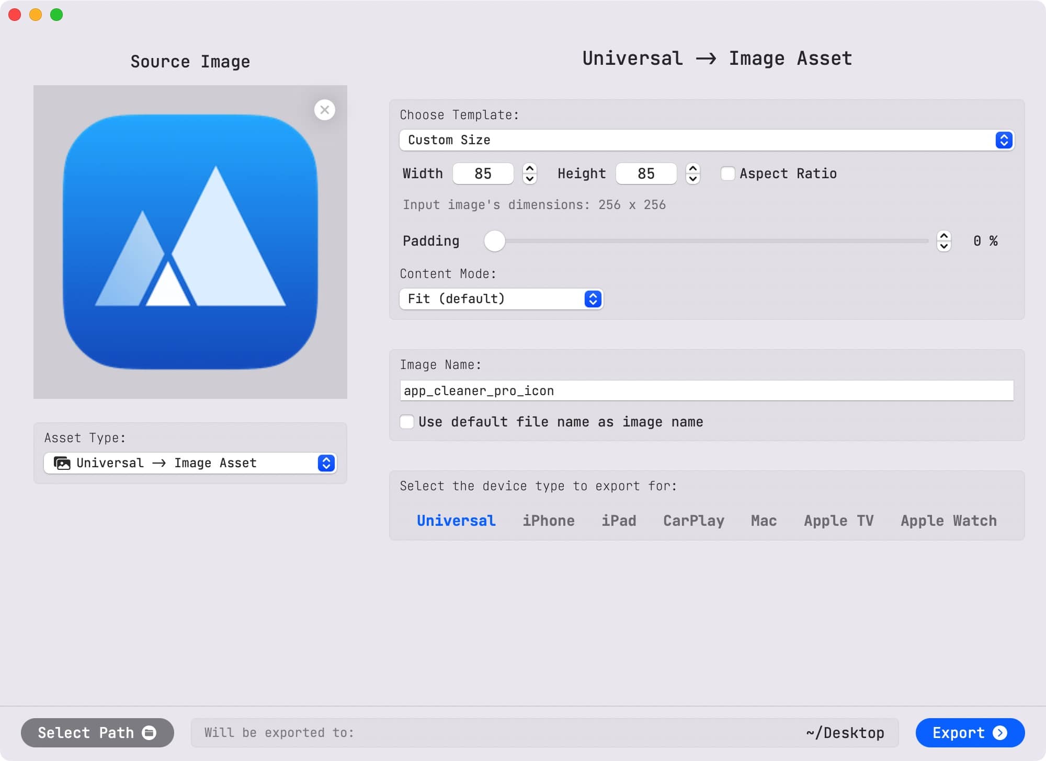
Task: Decrease the Height value with stepper down
Action: coord(693,179)
